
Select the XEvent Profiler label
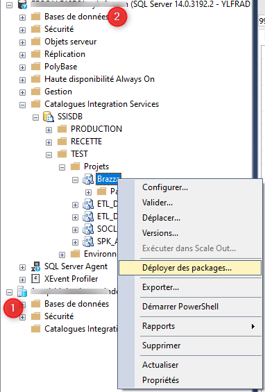click(71, 279)
